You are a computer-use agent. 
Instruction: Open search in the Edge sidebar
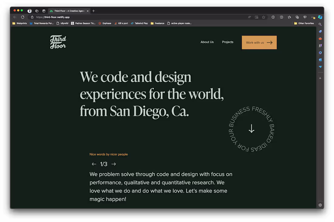click(x=320, y=24)
